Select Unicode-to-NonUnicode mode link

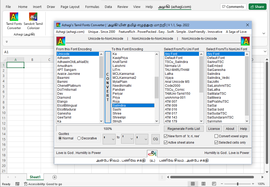click(106, 39)
